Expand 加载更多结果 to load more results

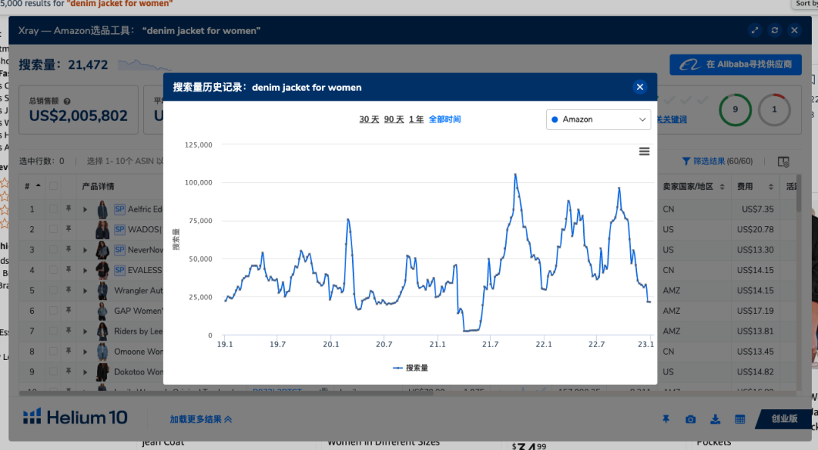pos(201,419)
